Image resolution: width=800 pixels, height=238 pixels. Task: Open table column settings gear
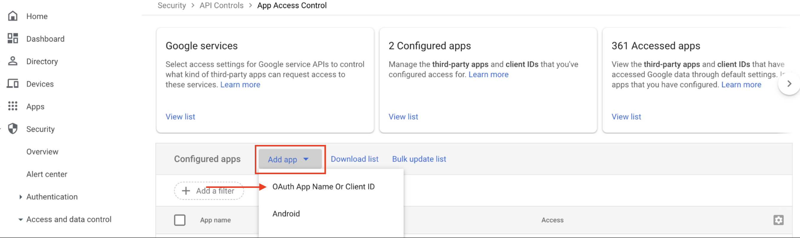778,220
